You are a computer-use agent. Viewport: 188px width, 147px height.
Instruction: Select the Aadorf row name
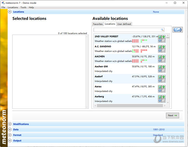point(98,77)
